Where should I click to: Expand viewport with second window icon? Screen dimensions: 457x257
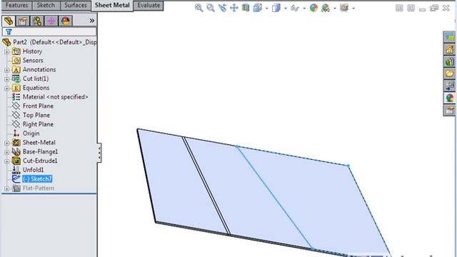click(x=411, y=8)
